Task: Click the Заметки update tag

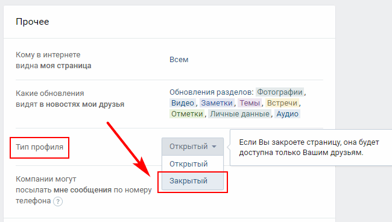Action: 217,103
